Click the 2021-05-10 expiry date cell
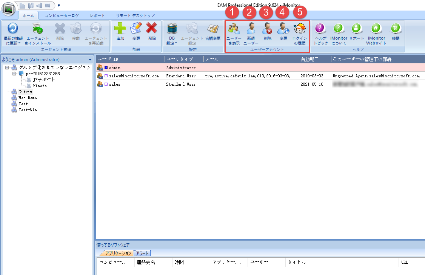This screenshot has height=275, width=425. click(x=312, y=84)
